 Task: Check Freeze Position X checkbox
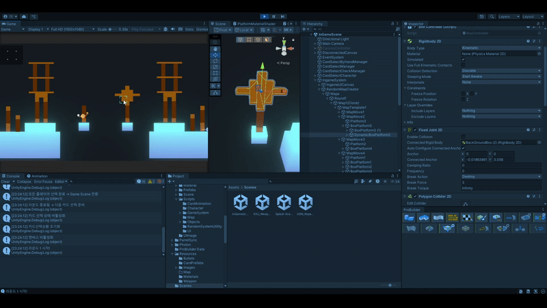464,94
